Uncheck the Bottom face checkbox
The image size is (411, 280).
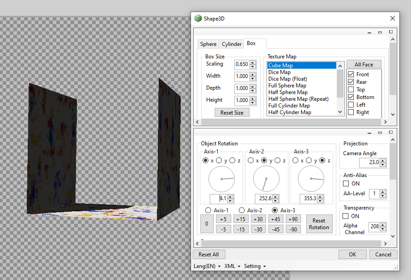[351, 97]
